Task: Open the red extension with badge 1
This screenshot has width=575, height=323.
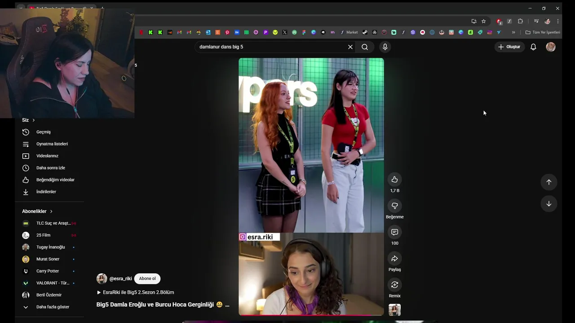Action: [x=499, y=21]
